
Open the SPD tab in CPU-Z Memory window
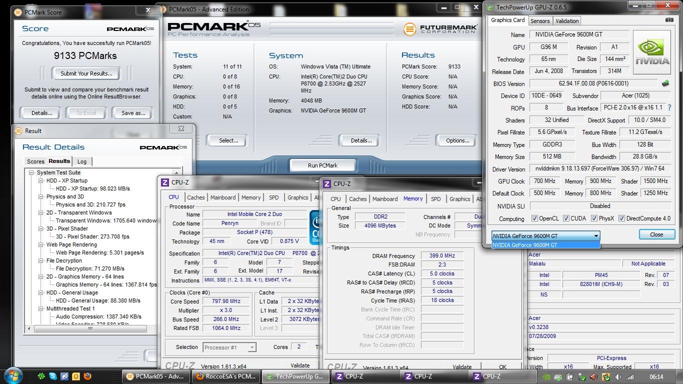[x=436, y=199]
